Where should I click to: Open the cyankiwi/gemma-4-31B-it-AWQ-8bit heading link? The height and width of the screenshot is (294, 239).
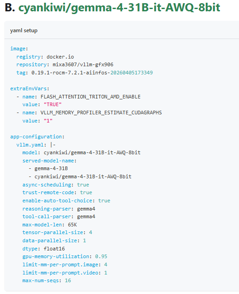pyautogui.click(x=119, y=8)
